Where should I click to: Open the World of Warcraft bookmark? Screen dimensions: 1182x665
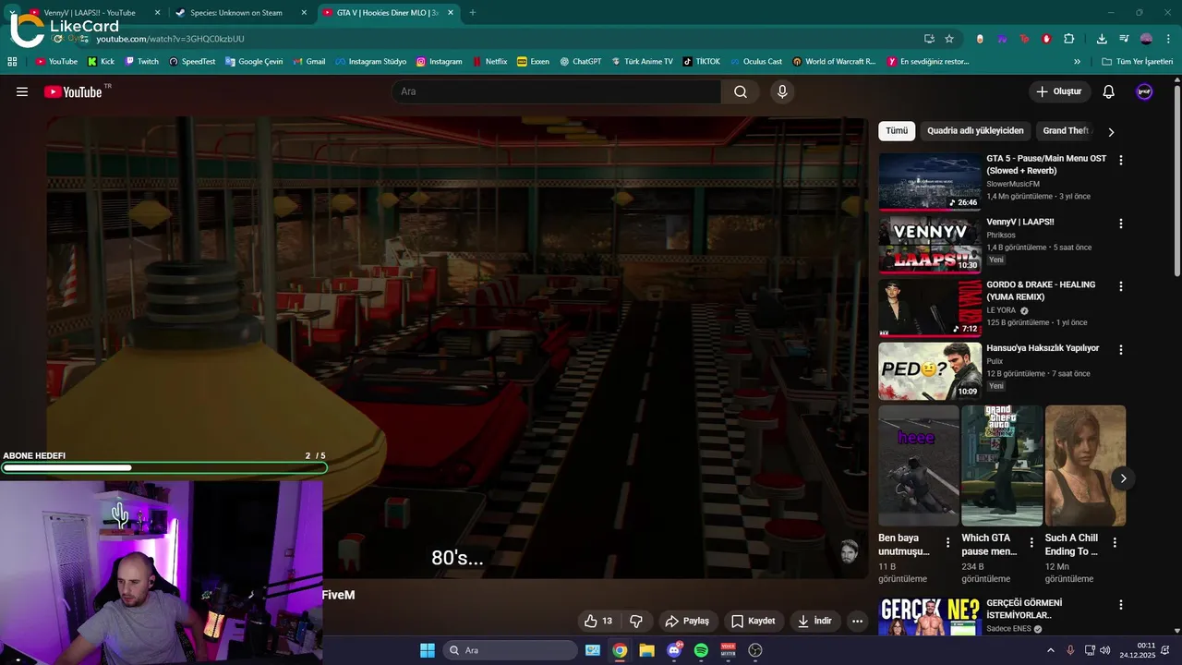pyautogui.click(x=834, y=61)
